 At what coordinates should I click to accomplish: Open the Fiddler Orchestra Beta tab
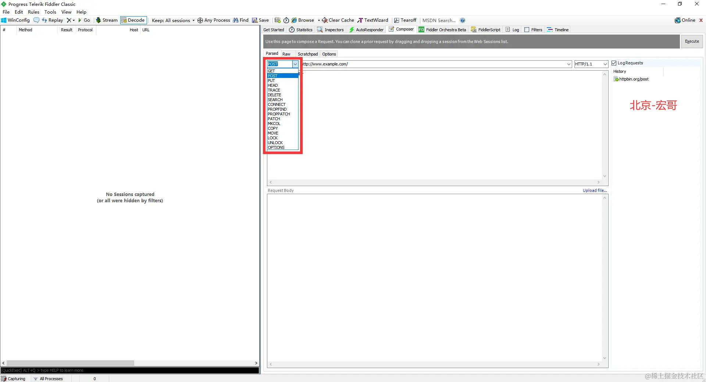(x=442, y=30)
